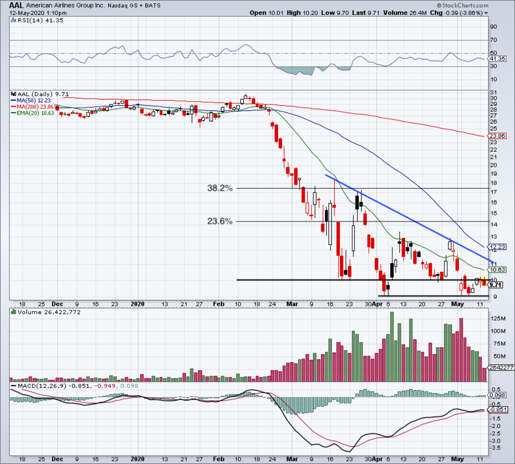Click the 23.86 MA(200) price tag
Image resolution: width=515 pixels, height=464 pixels.
pos(497,136)
